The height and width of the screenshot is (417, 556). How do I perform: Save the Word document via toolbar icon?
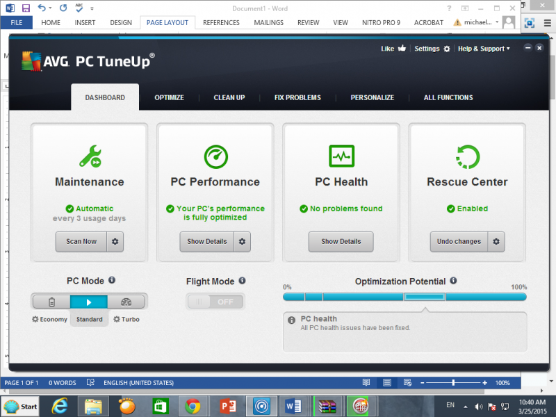pos(26,8)
